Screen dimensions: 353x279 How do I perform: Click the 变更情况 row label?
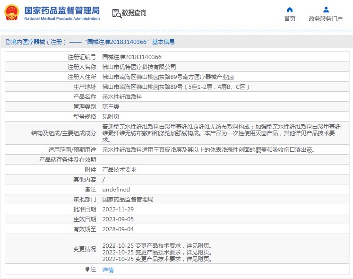tap(85, 249)
